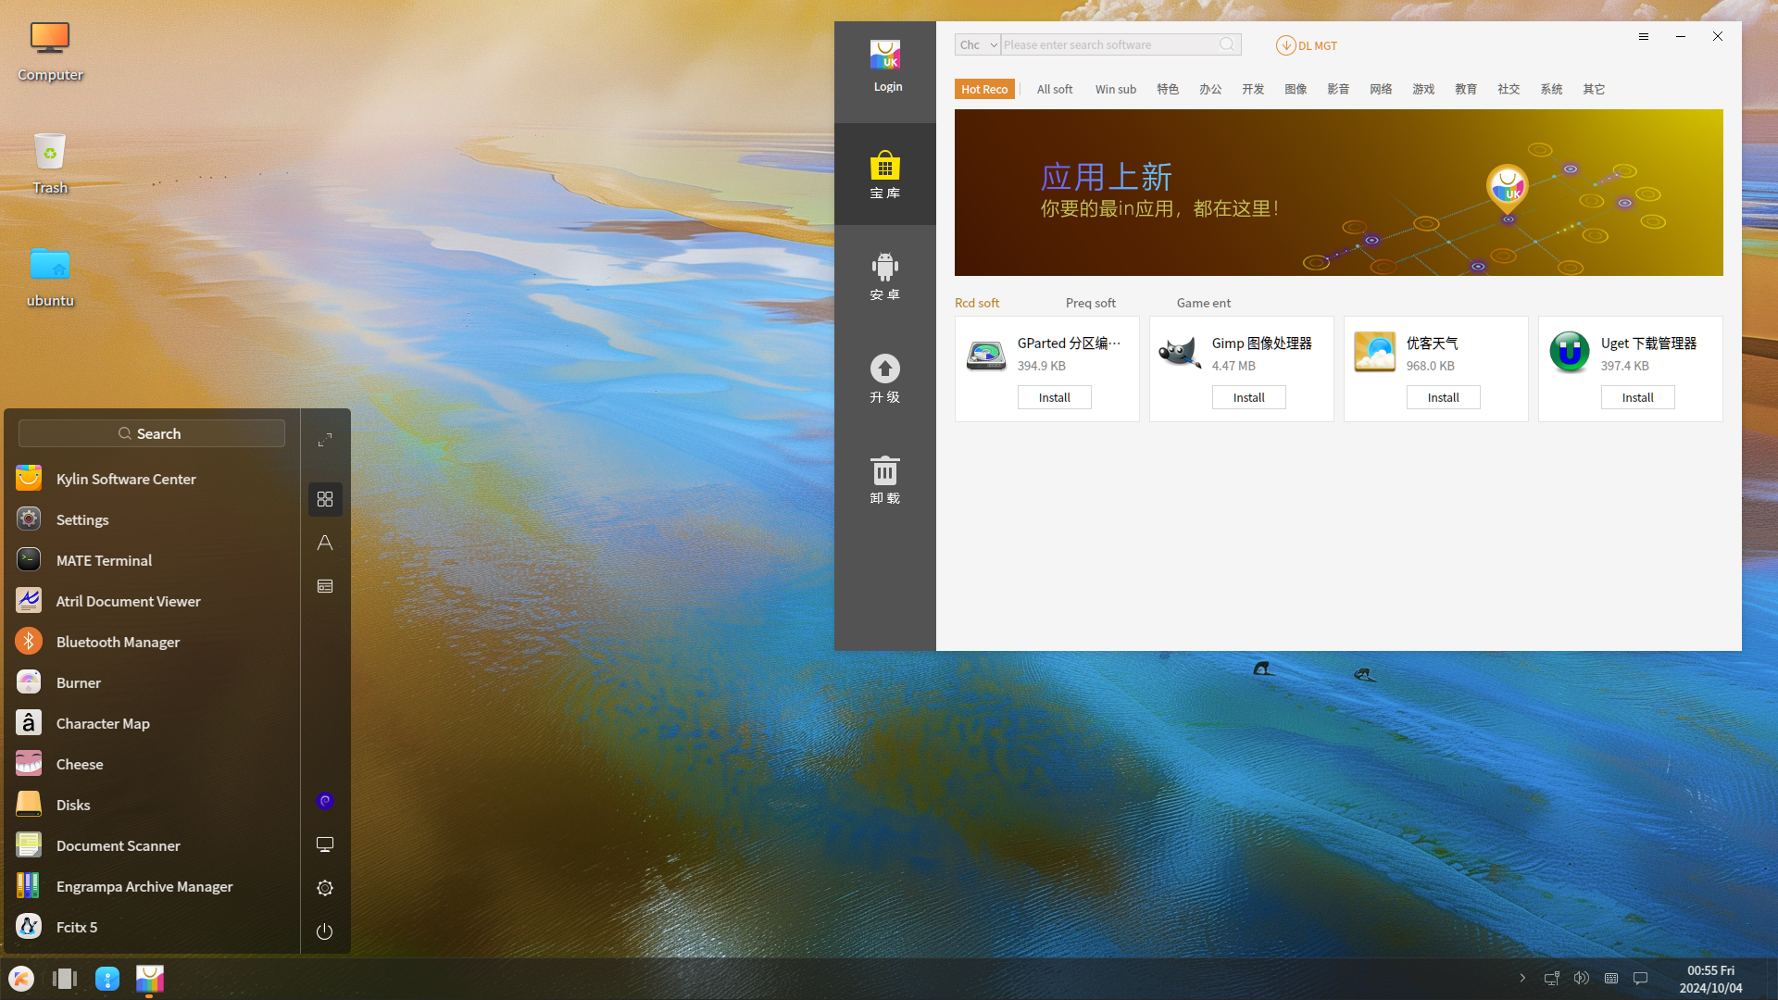
Task: Switch start menu to all apps grid view
Action: [325, 499]
